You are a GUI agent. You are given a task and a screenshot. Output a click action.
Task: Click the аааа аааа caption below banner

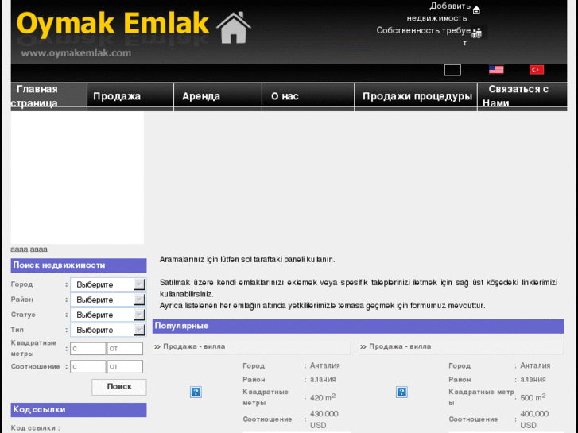(x=29, y=249)
